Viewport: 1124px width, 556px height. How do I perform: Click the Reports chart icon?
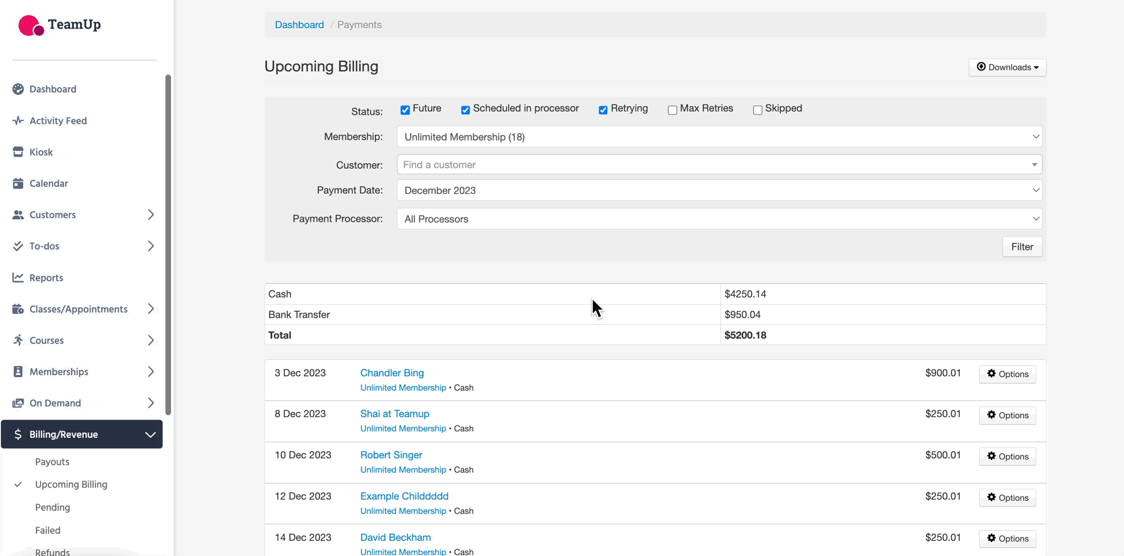click(x=18, y=278)
